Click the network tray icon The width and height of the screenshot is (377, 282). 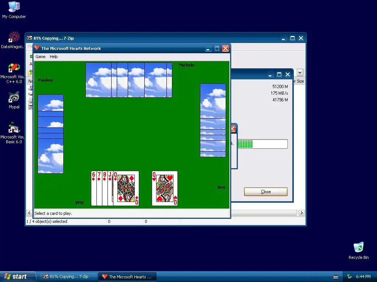tap(349, 276)
